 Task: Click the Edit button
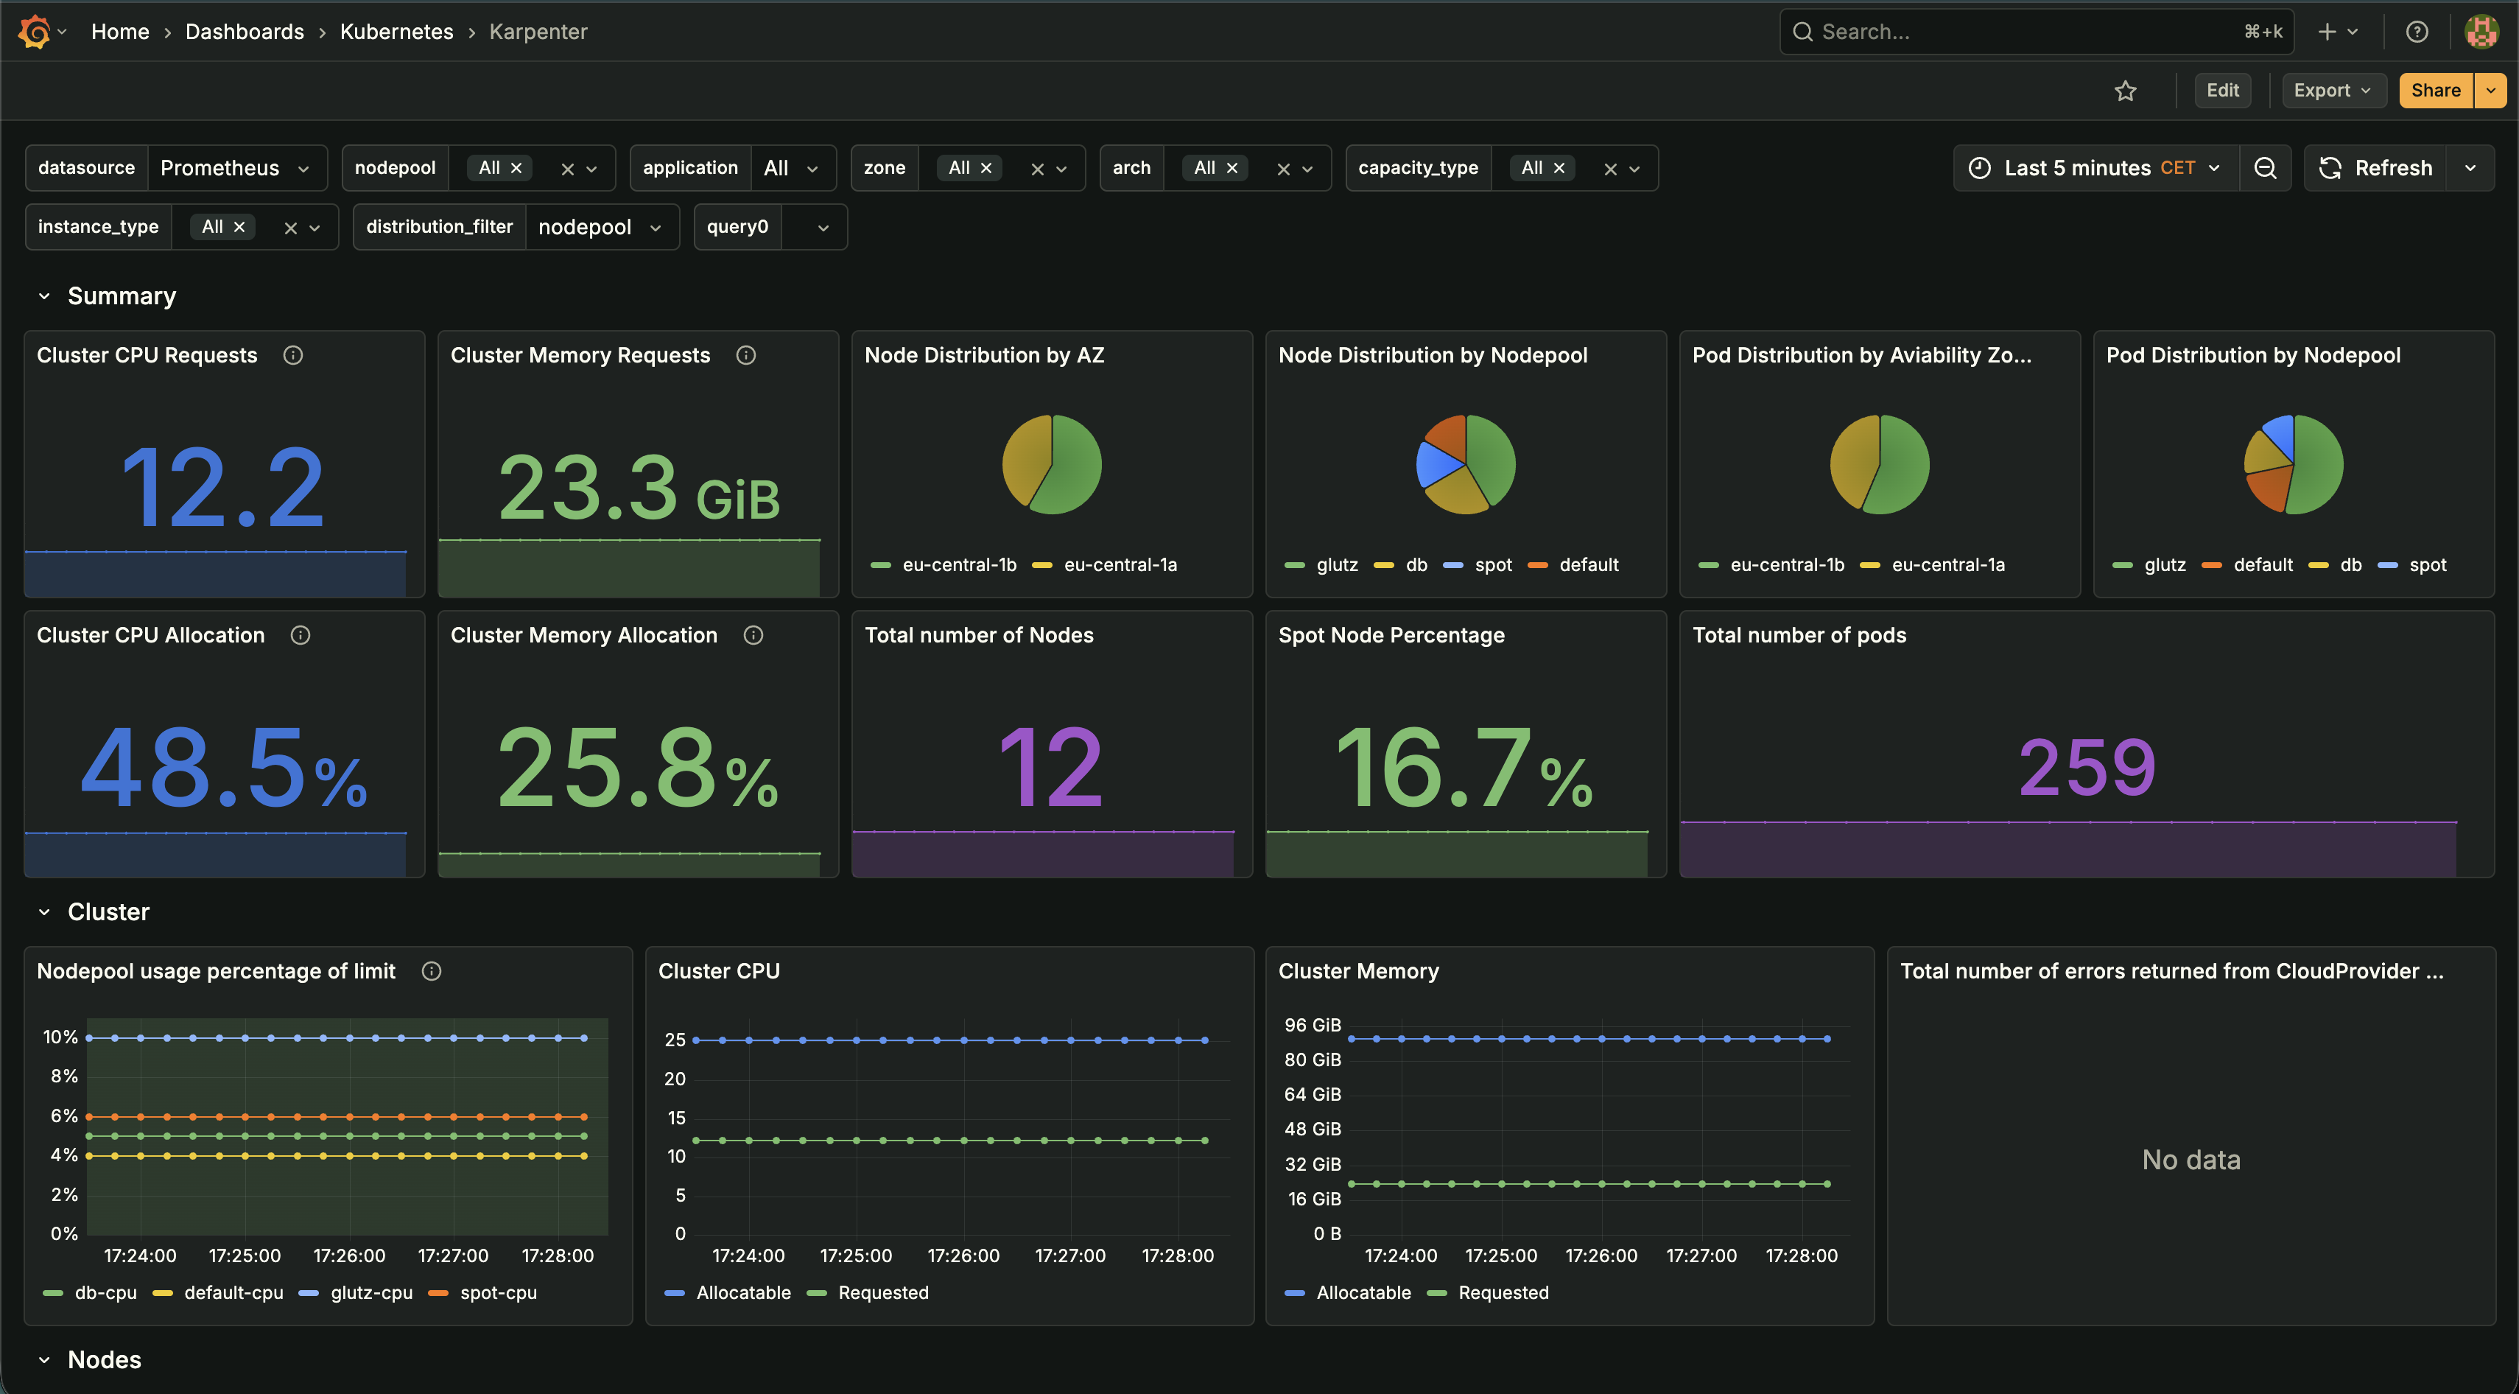click(x=2223, y=90)
